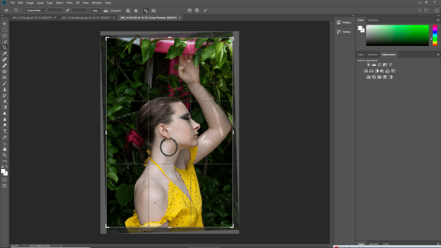441x248 pixels.
Task: Select the Lasso tool
Action: [5, 35]
